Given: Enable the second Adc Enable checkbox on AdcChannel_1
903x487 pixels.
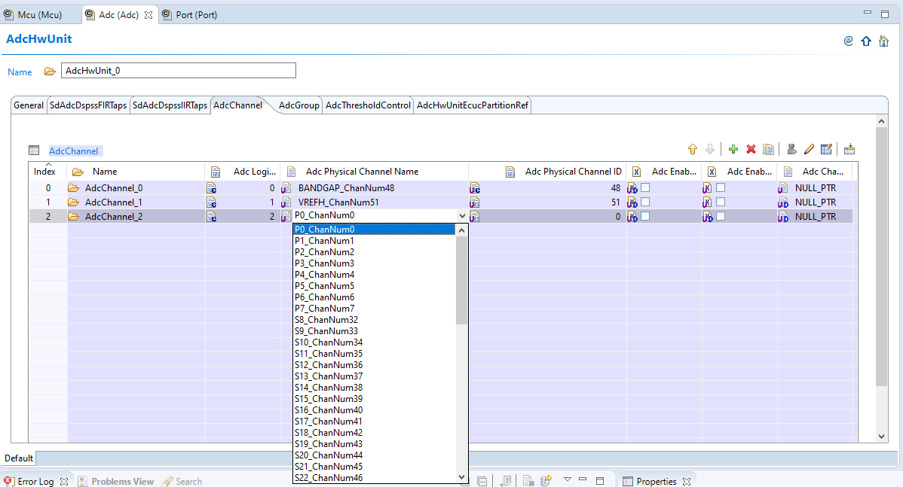Looking at the screenshot, I should [720, 202].
